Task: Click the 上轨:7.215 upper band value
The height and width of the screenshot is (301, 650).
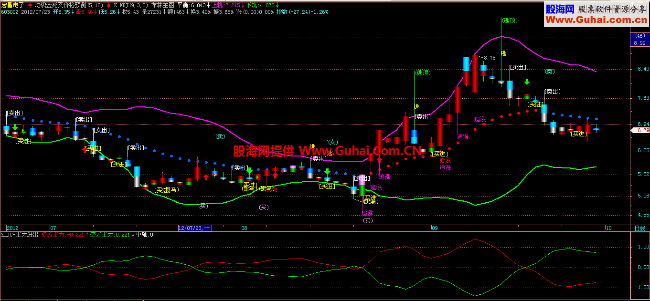Action: coord(225,5)
